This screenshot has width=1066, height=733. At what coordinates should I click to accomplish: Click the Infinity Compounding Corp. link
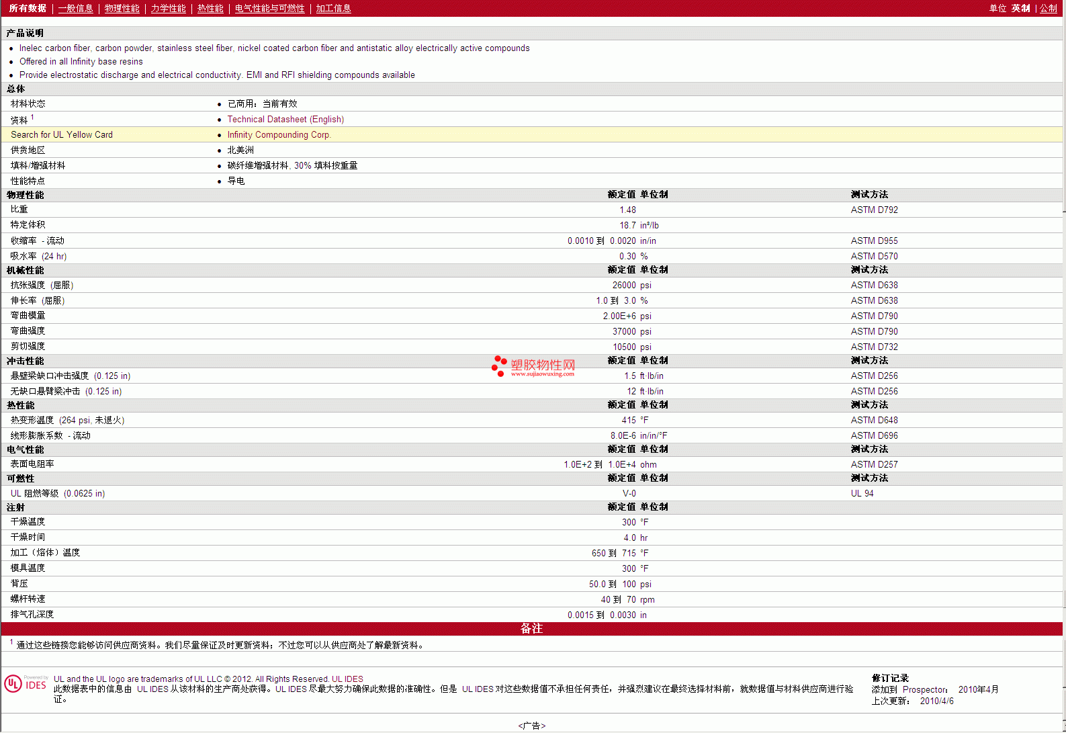[x=279, y=134]
